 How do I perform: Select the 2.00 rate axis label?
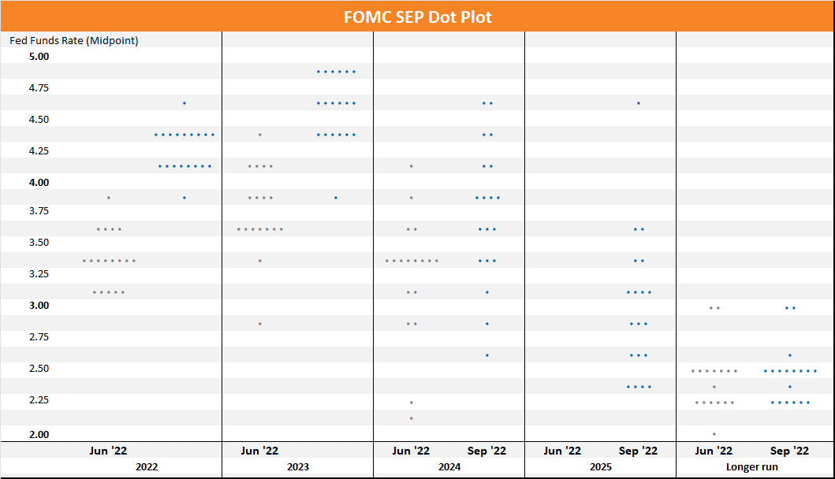(x=39, y=434)
